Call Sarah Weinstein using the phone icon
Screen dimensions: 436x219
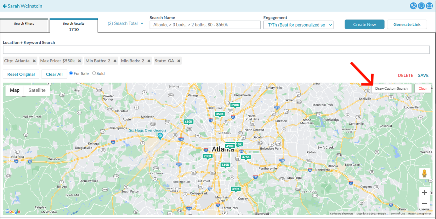[413, 6]
